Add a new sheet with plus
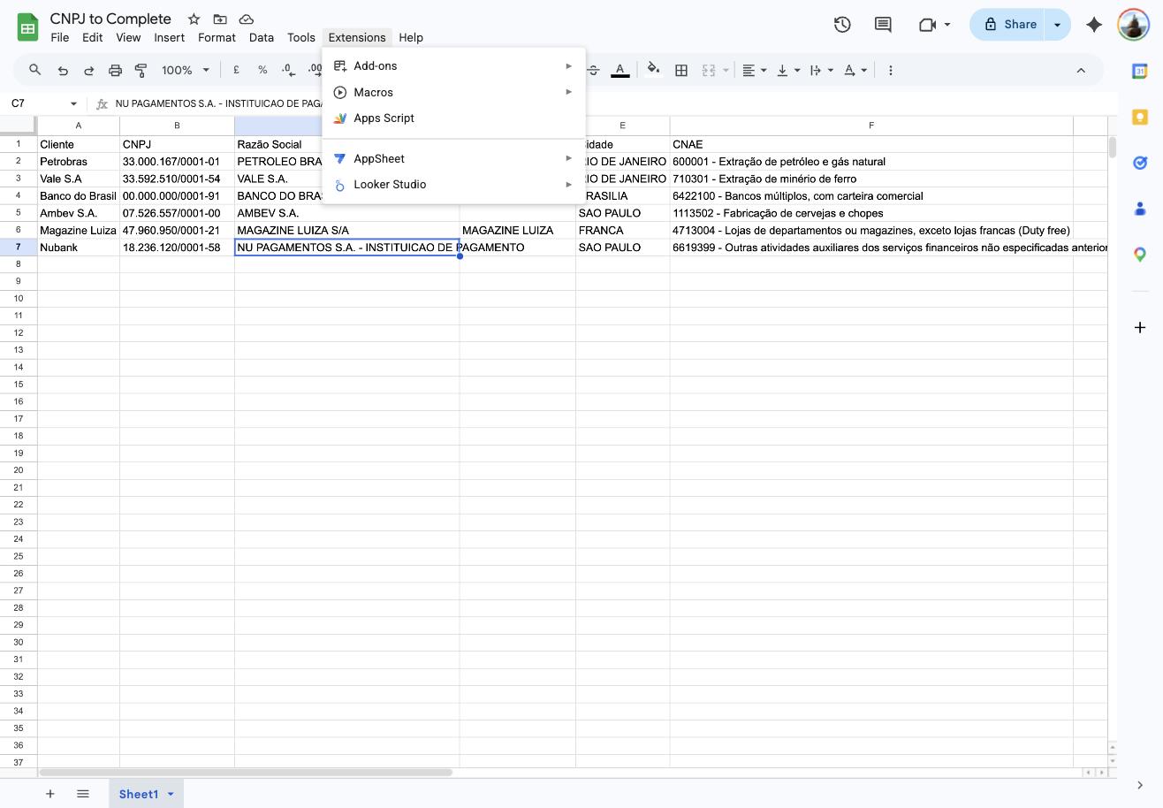 point(50,794)
